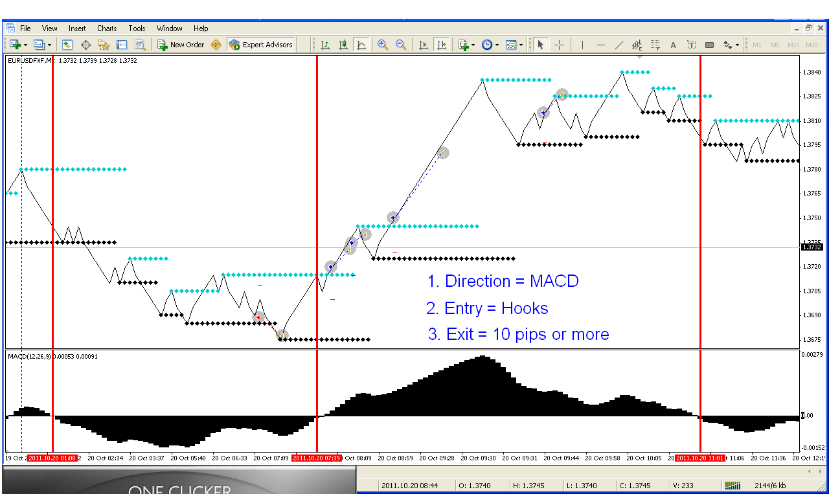
Task: Select the Fibonacci Retracement tool
Action: click(x=655, y=45)
